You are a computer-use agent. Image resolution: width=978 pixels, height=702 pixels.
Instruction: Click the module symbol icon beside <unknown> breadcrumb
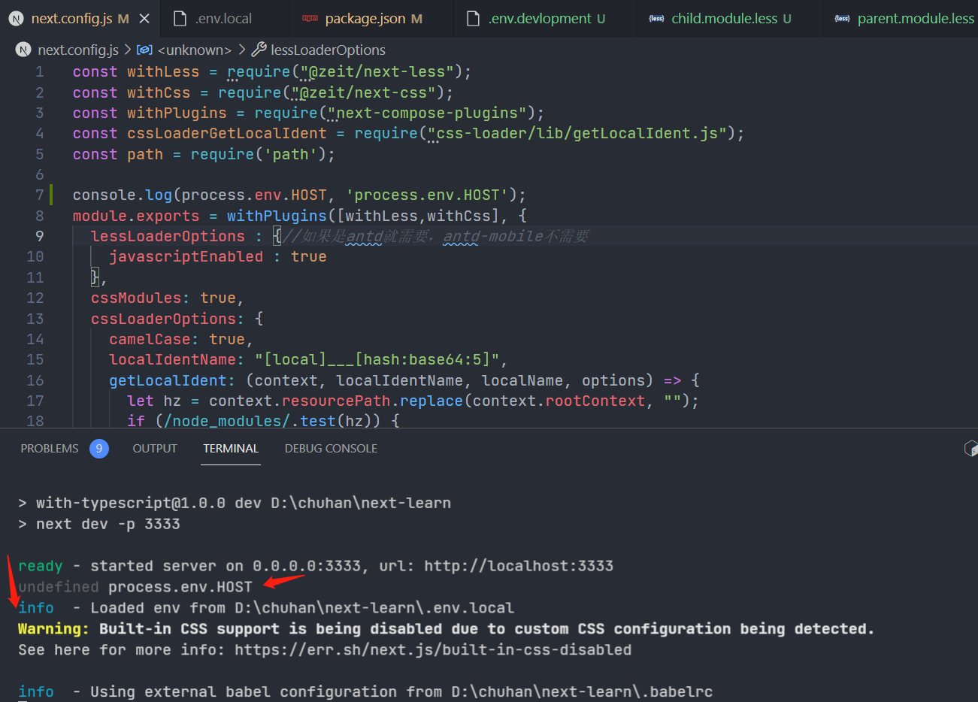[144, 50]
